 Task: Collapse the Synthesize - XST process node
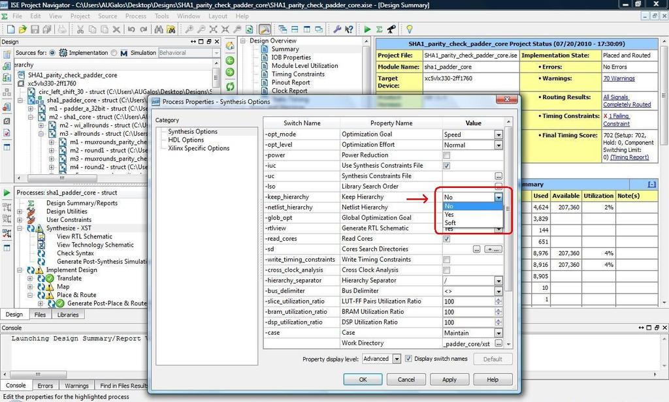tap(20, 228)
